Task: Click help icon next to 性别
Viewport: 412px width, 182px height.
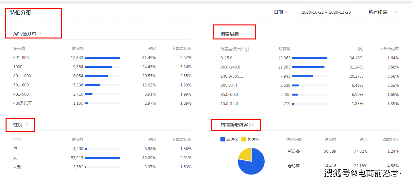Action: (26, 125)
